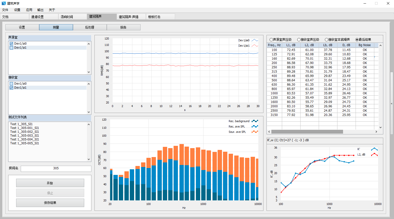Screen dimensions: 394x219
Task: Click the 保存结果 button
Action: point(50,203)
